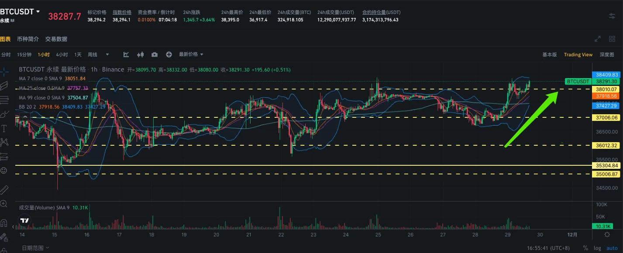The width and height of the screenshot is (623, 253).
Task: Click the fullscreen expand arrows icon
Action: 598,39
